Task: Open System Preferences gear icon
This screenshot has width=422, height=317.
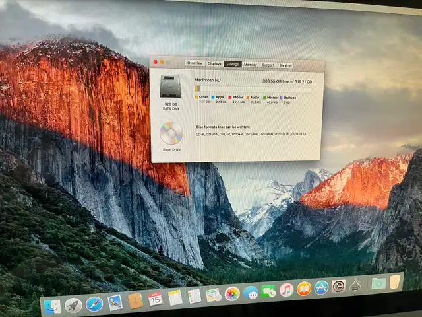Action: pyautogui.click(x=338, y=286)
